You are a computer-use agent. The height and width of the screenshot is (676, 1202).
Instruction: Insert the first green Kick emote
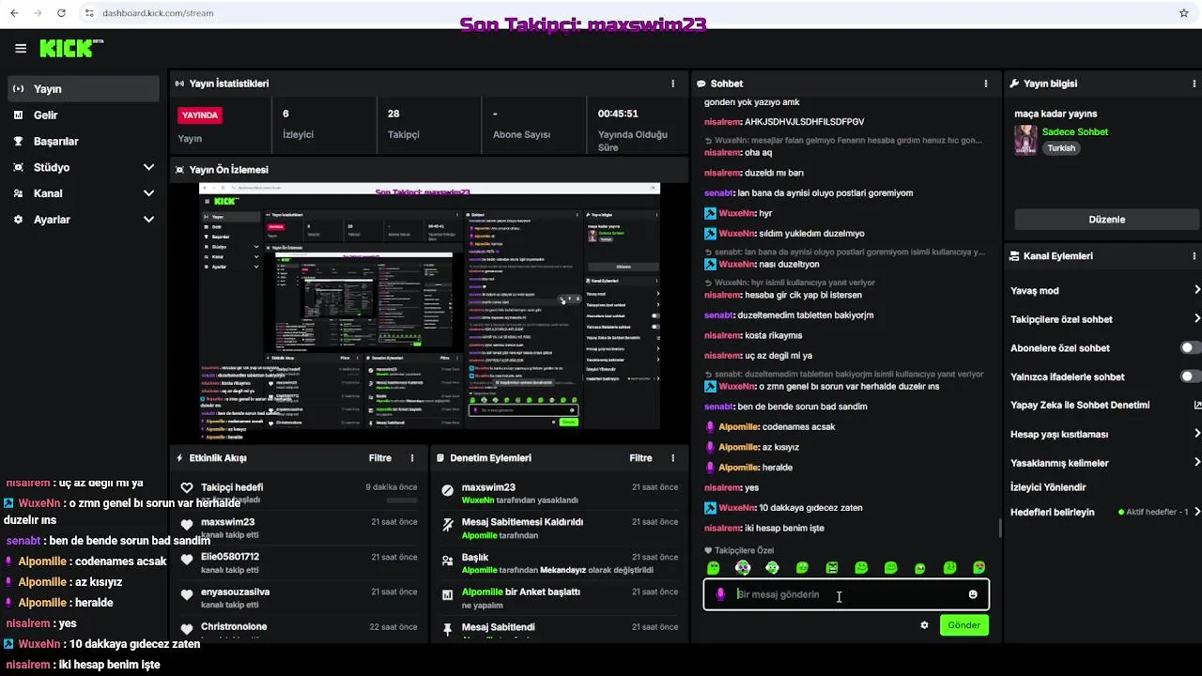click(x=714, y=568)
